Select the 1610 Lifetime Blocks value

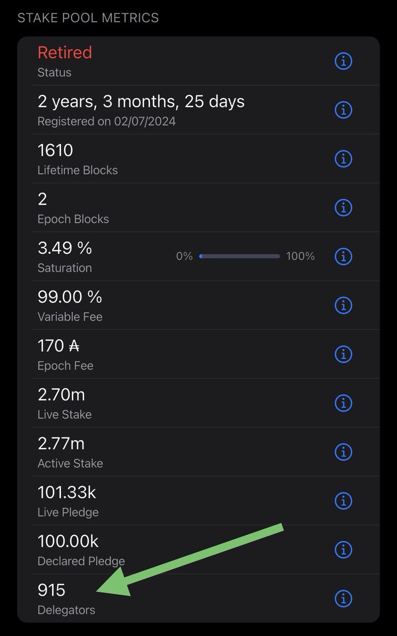pos(55,151)
